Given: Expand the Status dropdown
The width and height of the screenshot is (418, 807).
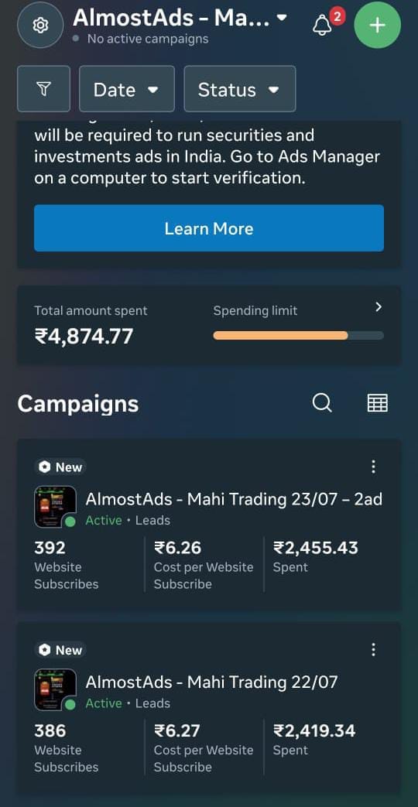Looking at the screenshot, I should (x=240, y=89).
